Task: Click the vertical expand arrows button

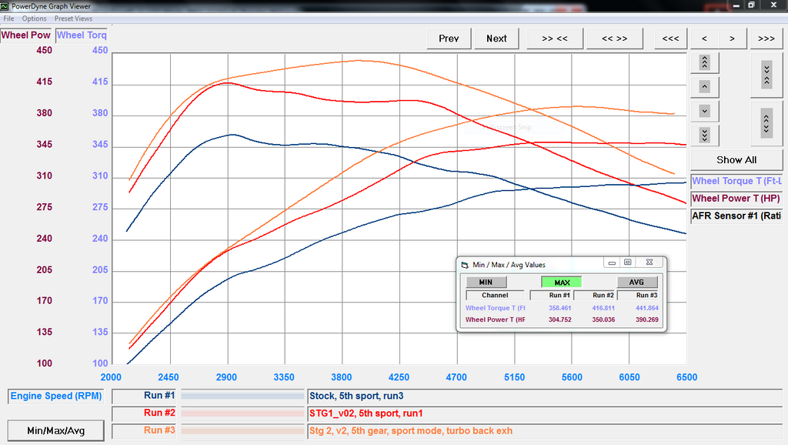Action: tap(766, 122)
